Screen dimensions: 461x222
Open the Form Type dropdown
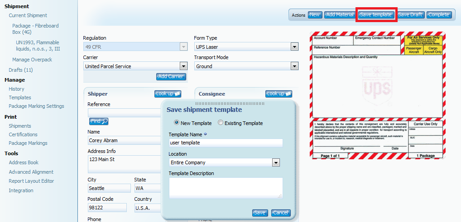coord(294,47)
